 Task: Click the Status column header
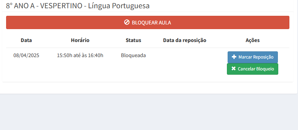click(134, 40)
